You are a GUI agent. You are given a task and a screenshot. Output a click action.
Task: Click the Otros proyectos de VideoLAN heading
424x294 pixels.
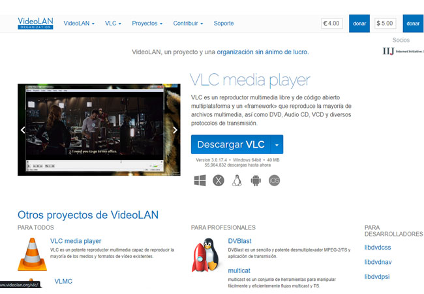88,215
